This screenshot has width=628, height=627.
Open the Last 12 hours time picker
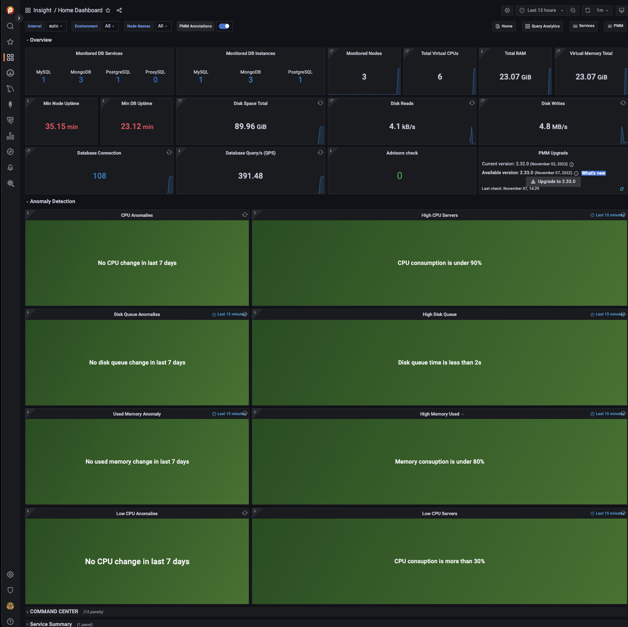pyautogui.click(x=541, y=10)
